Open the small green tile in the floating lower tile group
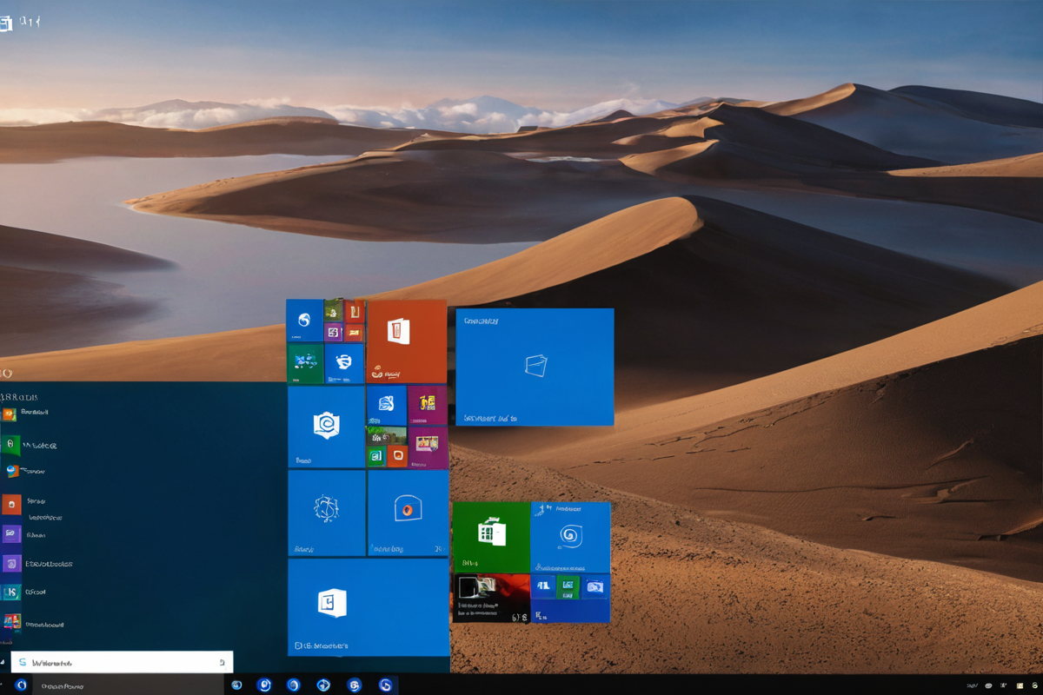Screen dimensions: 1043x695 point(568,586)
